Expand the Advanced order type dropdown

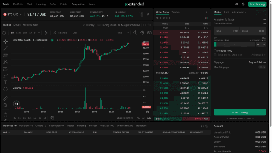tap(239, 12)
